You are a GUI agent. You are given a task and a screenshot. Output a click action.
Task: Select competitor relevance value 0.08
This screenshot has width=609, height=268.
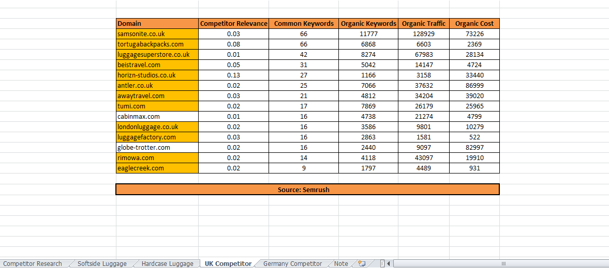point(234,44)
